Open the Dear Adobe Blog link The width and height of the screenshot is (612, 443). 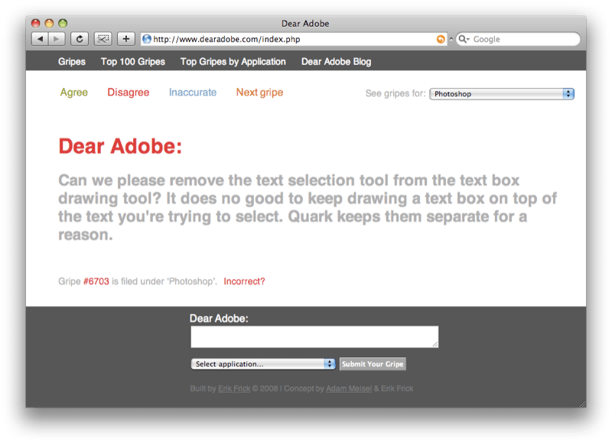[336, 62]
